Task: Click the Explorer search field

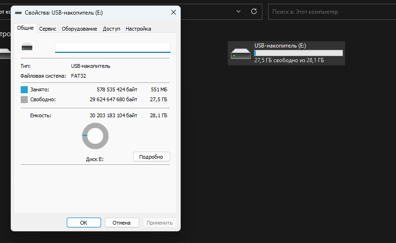Action: pyautogui.click(x=332, y=12)
